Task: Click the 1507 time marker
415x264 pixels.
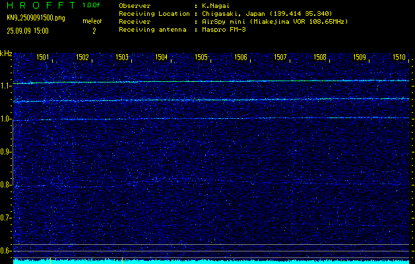Action: [280, 57]
